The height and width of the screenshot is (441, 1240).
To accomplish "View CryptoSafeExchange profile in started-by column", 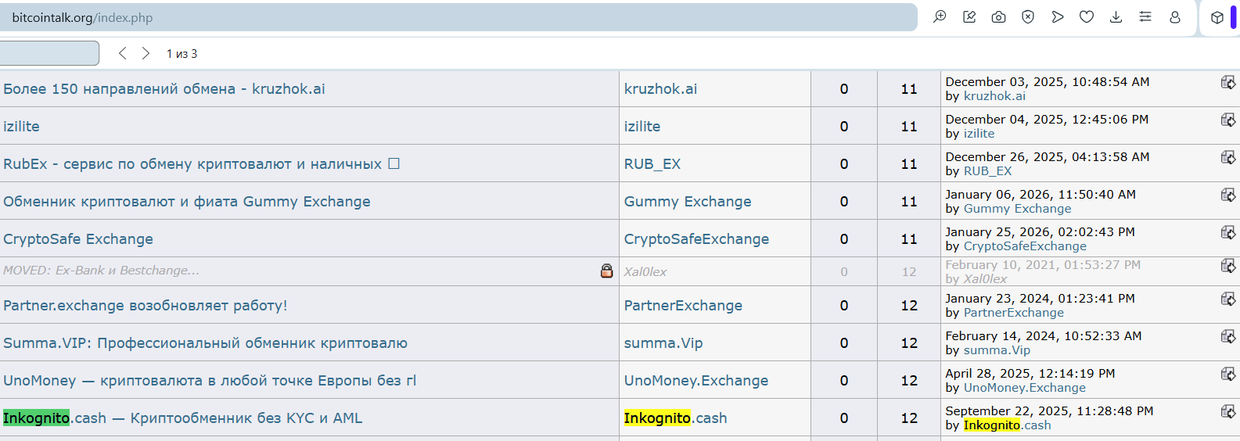I will (x=696, y=238).
